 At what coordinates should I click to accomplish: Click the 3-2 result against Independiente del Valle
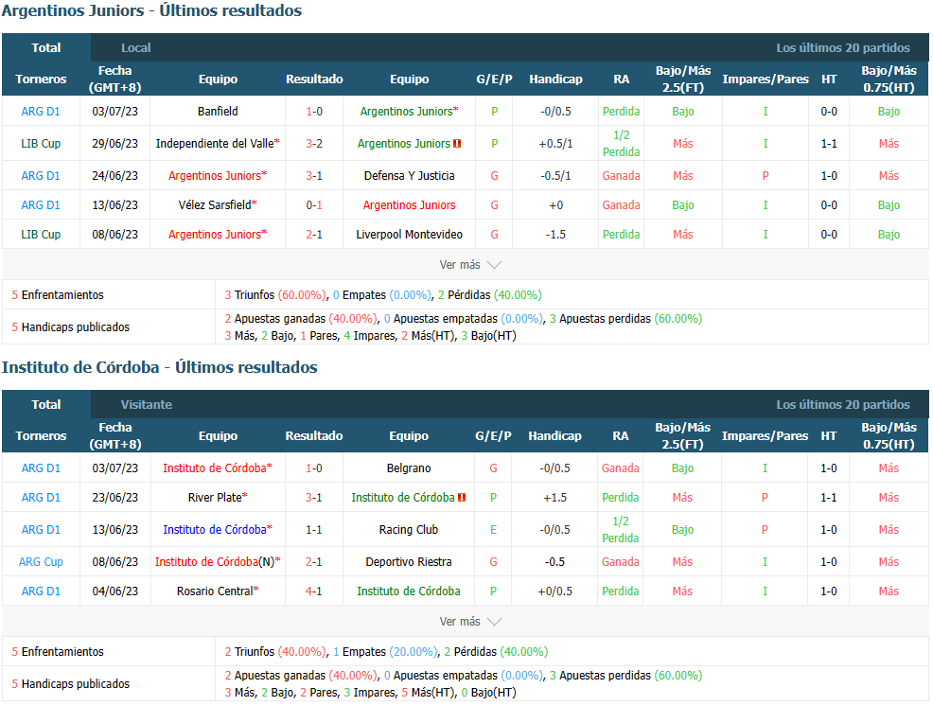(x=314, y=144)
